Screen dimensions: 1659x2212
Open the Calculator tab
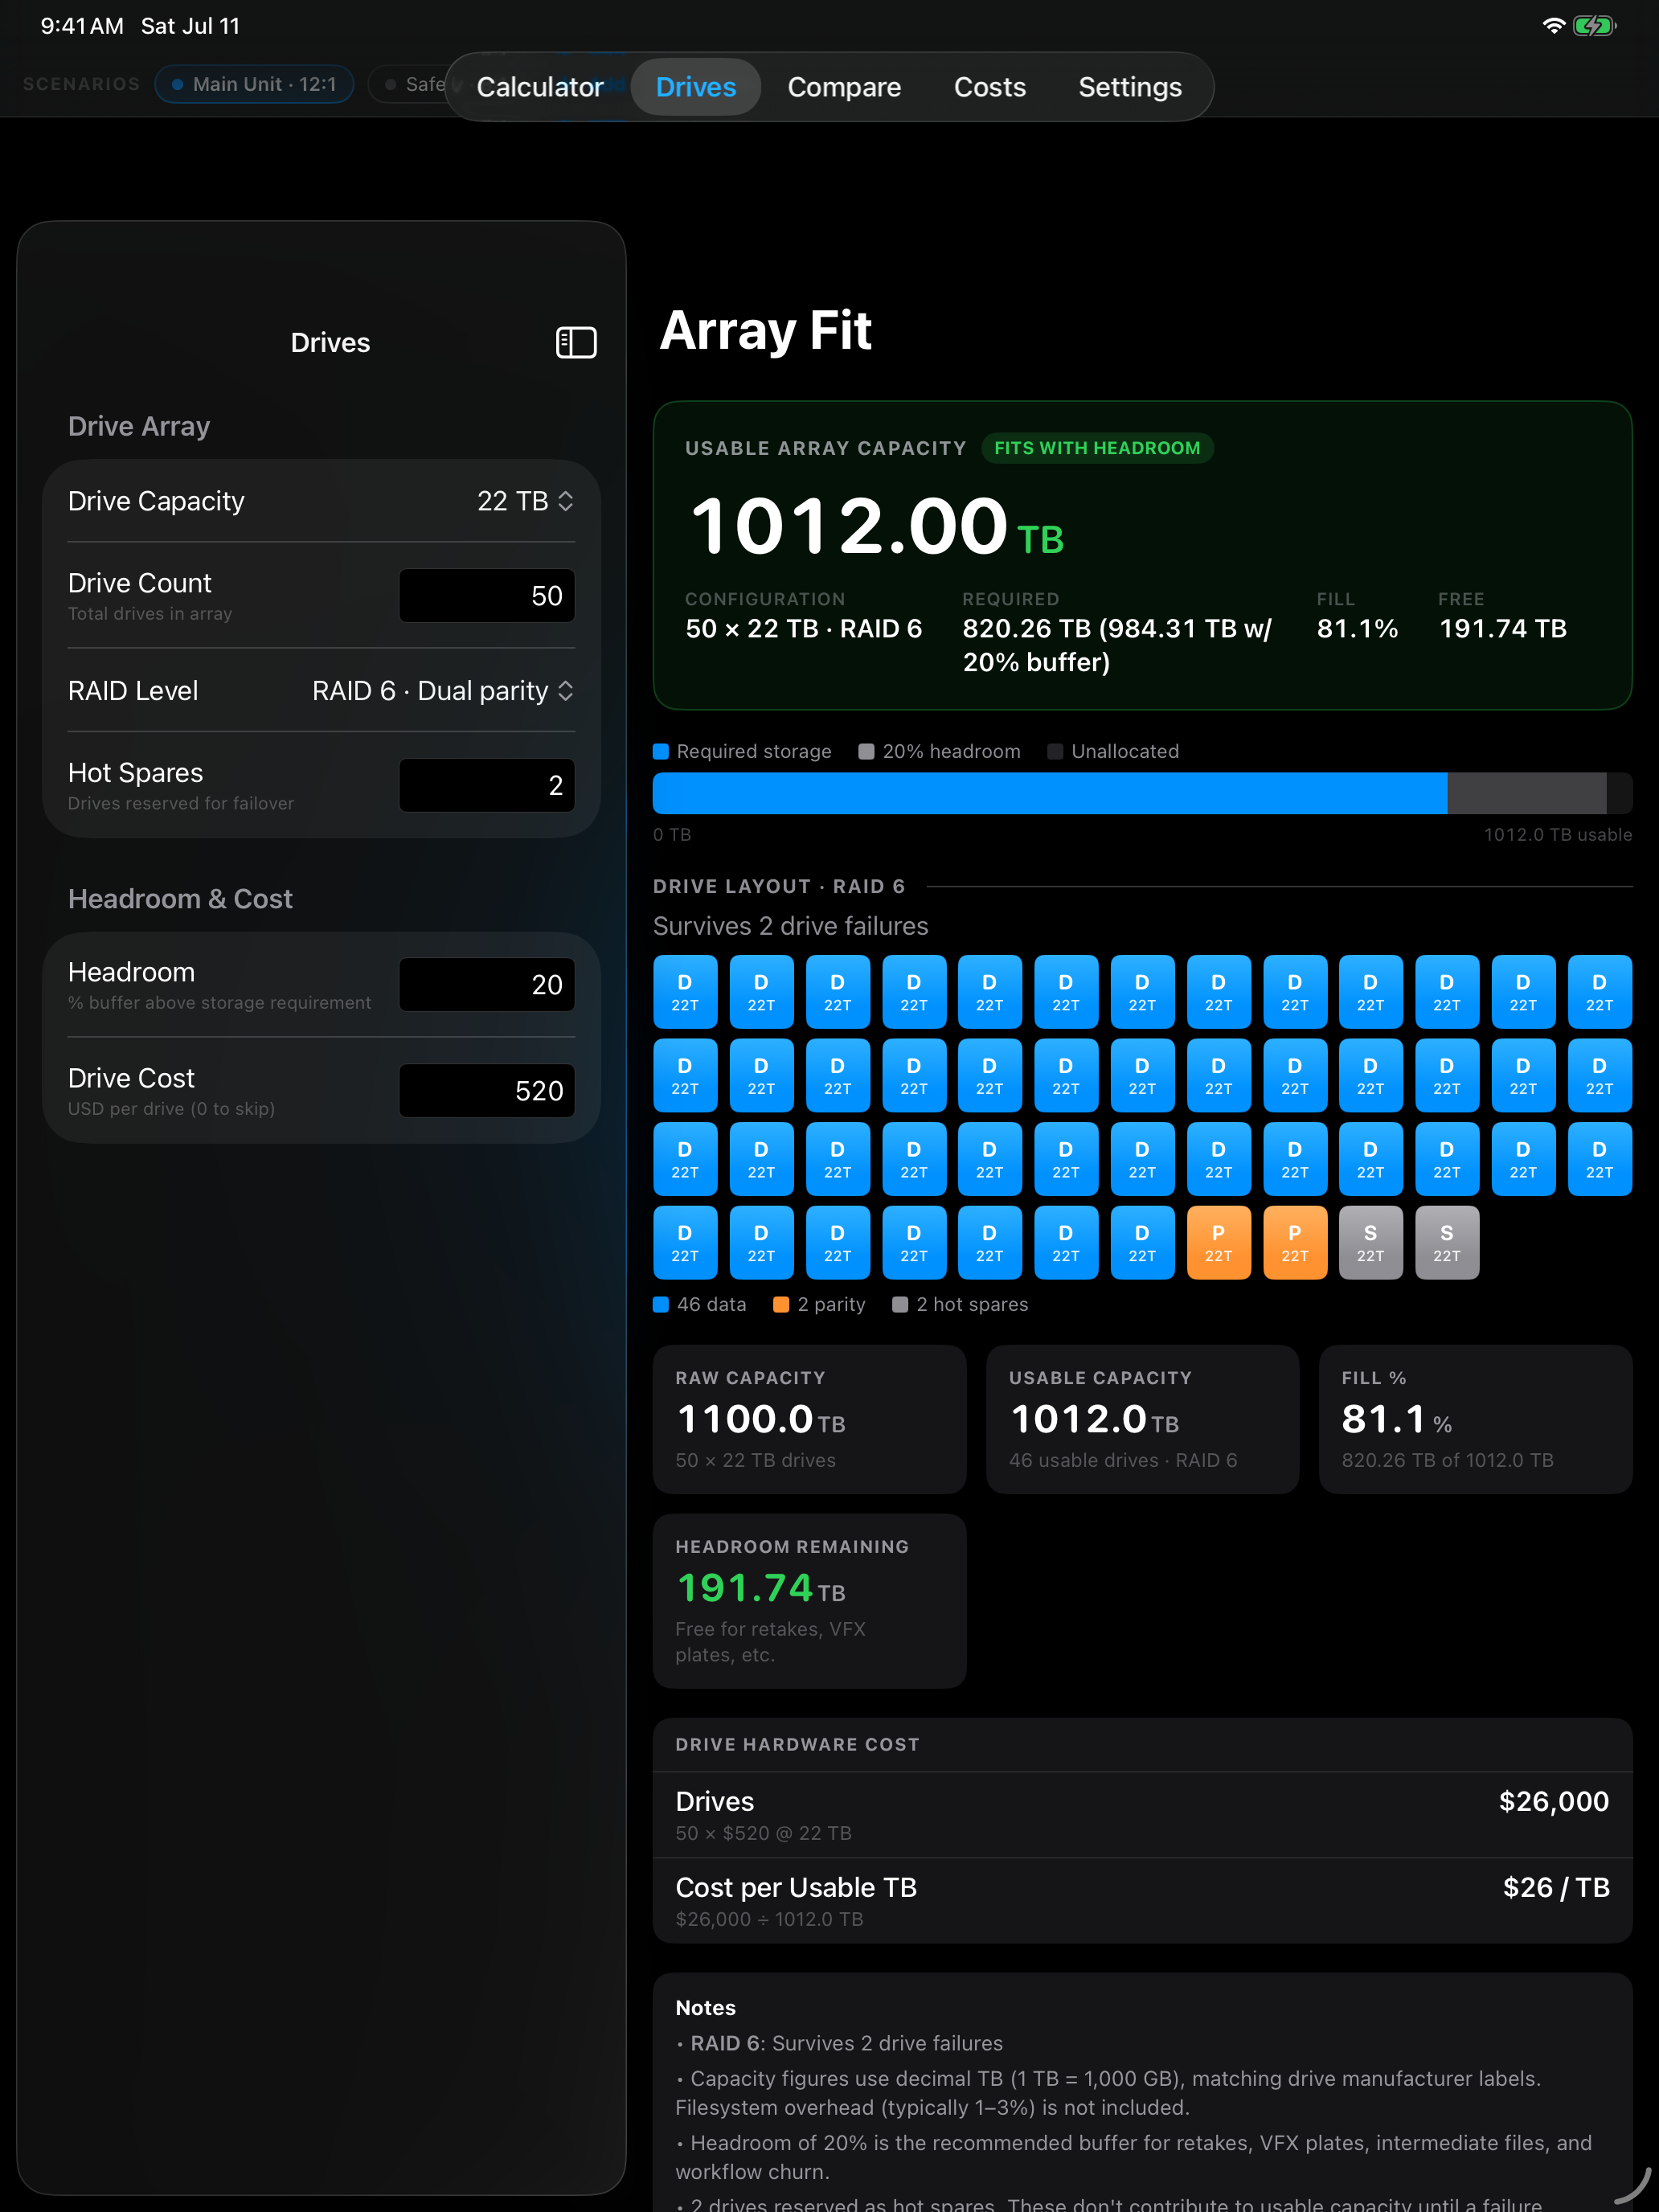540,87
